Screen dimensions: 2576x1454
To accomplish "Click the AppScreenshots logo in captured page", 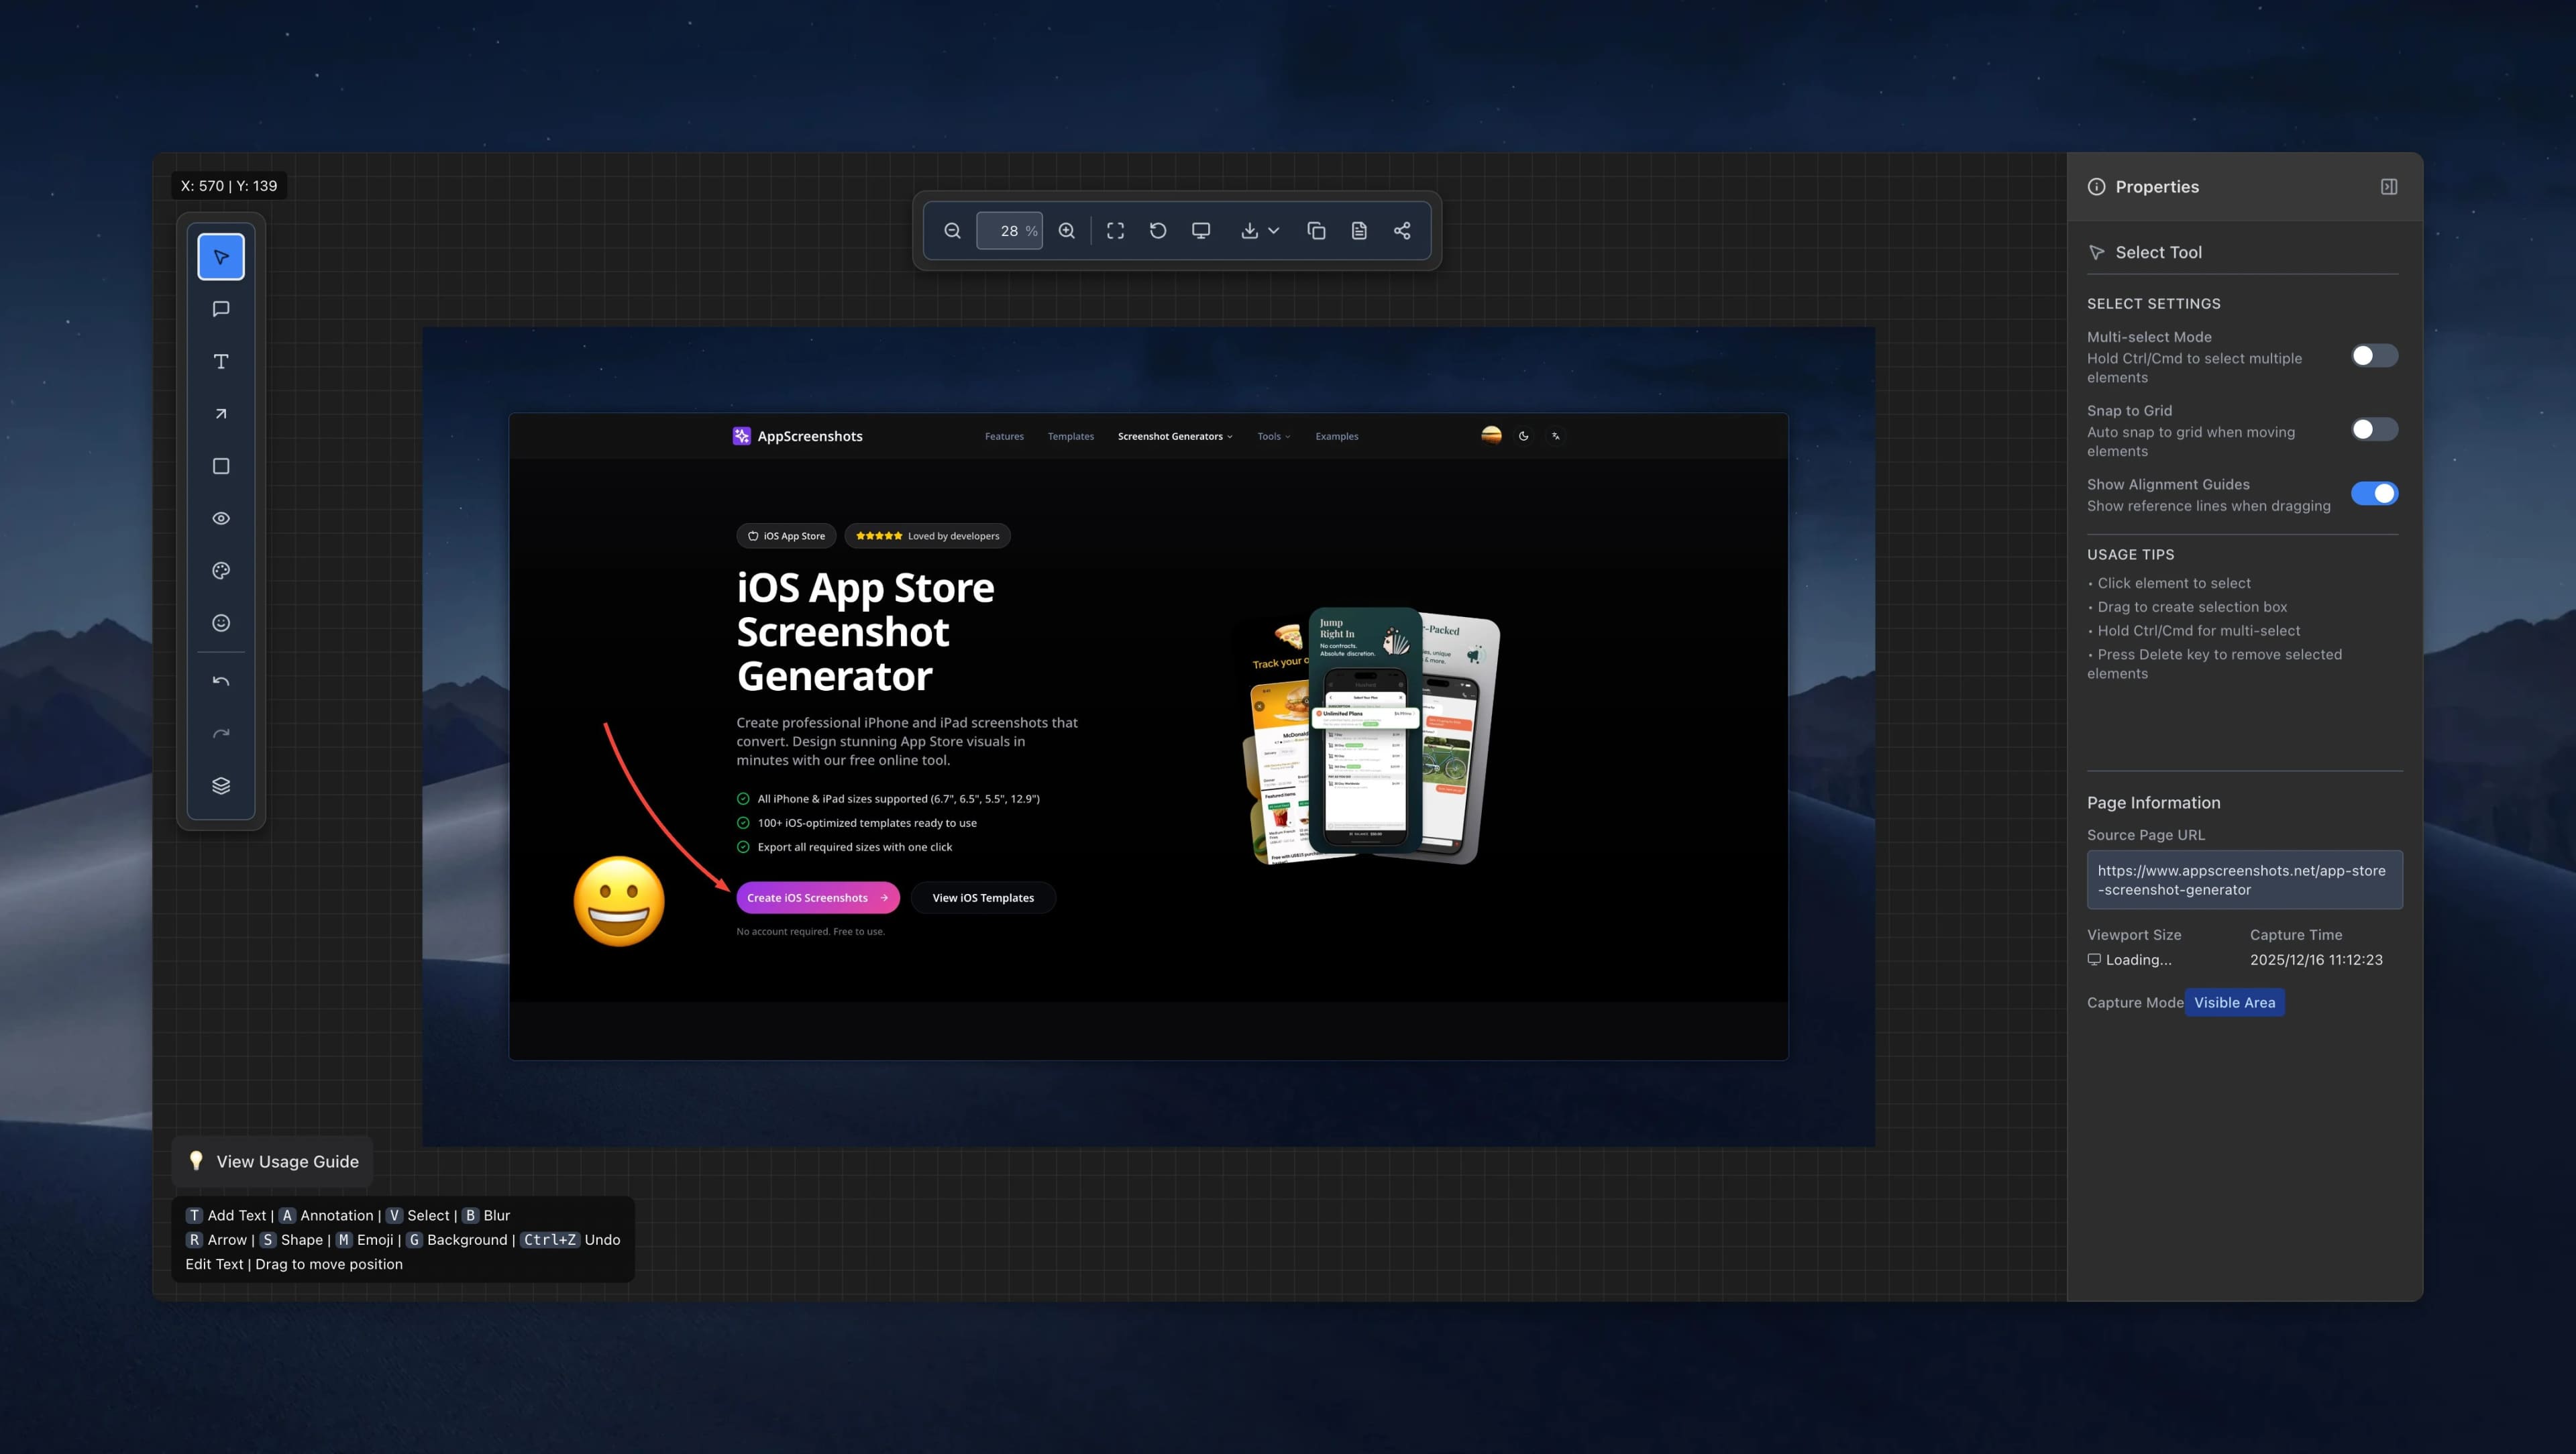I will [x=798, y=436].
